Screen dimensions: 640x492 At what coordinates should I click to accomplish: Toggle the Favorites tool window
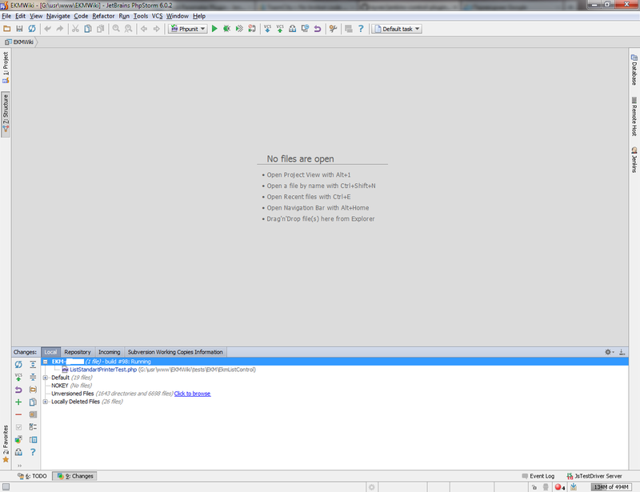coord(6,444)
